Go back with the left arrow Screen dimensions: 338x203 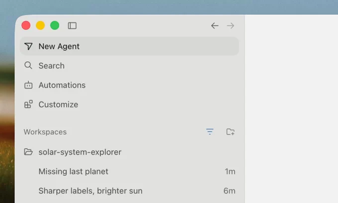pos(215,26)
